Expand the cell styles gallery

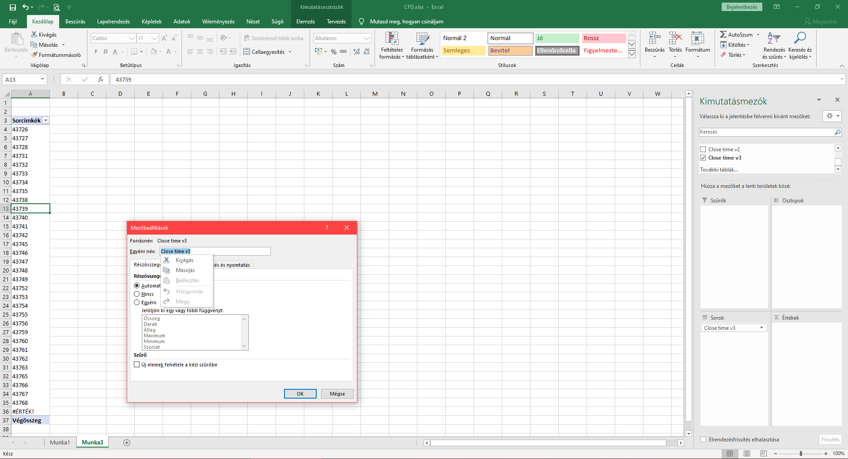pos(632,54)
